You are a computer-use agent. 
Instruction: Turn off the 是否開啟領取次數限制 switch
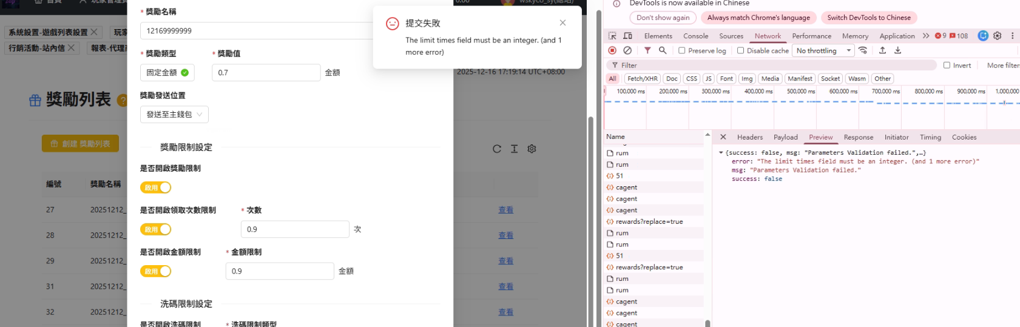click(156, 229)
